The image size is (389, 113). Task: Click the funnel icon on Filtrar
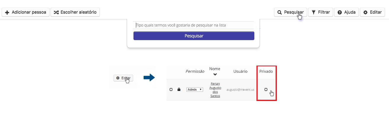[314, 12]
